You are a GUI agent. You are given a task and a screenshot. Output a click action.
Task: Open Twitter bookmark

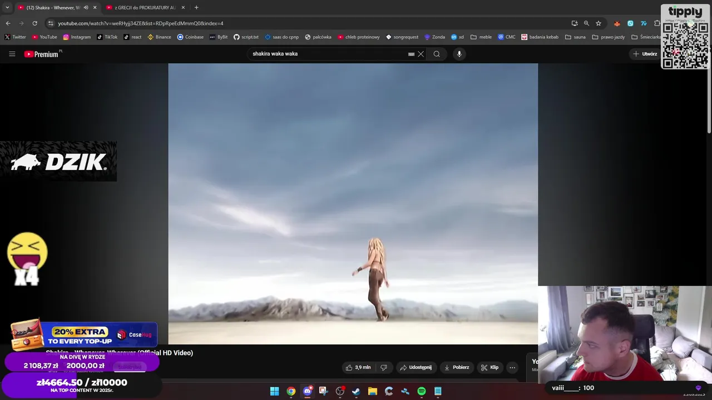(x=16, y=37)
